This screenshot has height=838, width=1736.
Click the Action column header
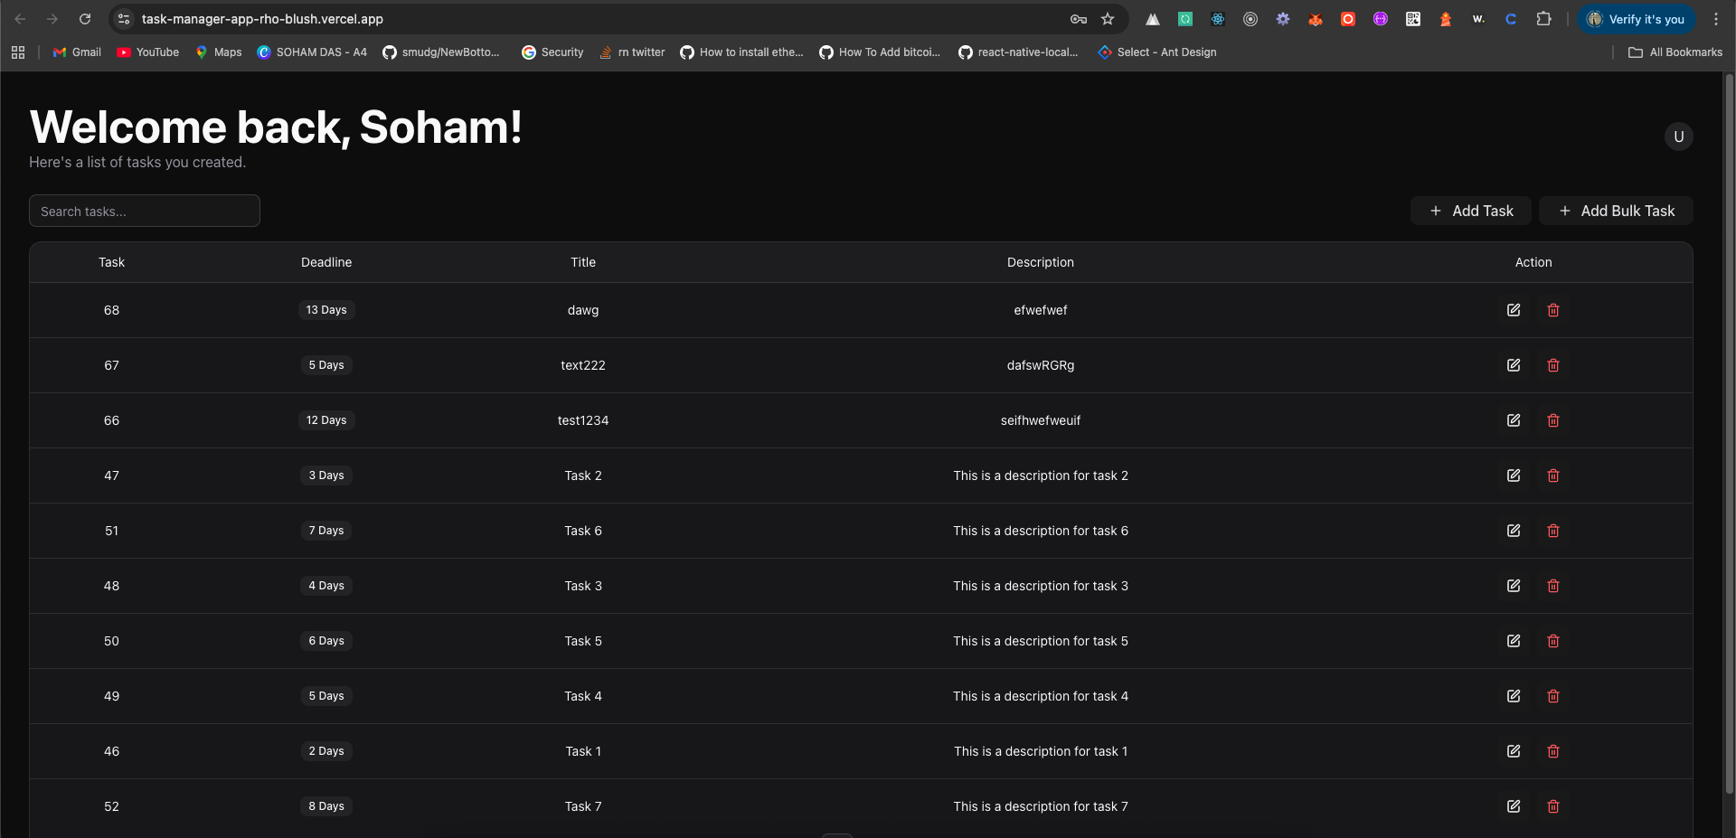click(x=1533, y=262)
